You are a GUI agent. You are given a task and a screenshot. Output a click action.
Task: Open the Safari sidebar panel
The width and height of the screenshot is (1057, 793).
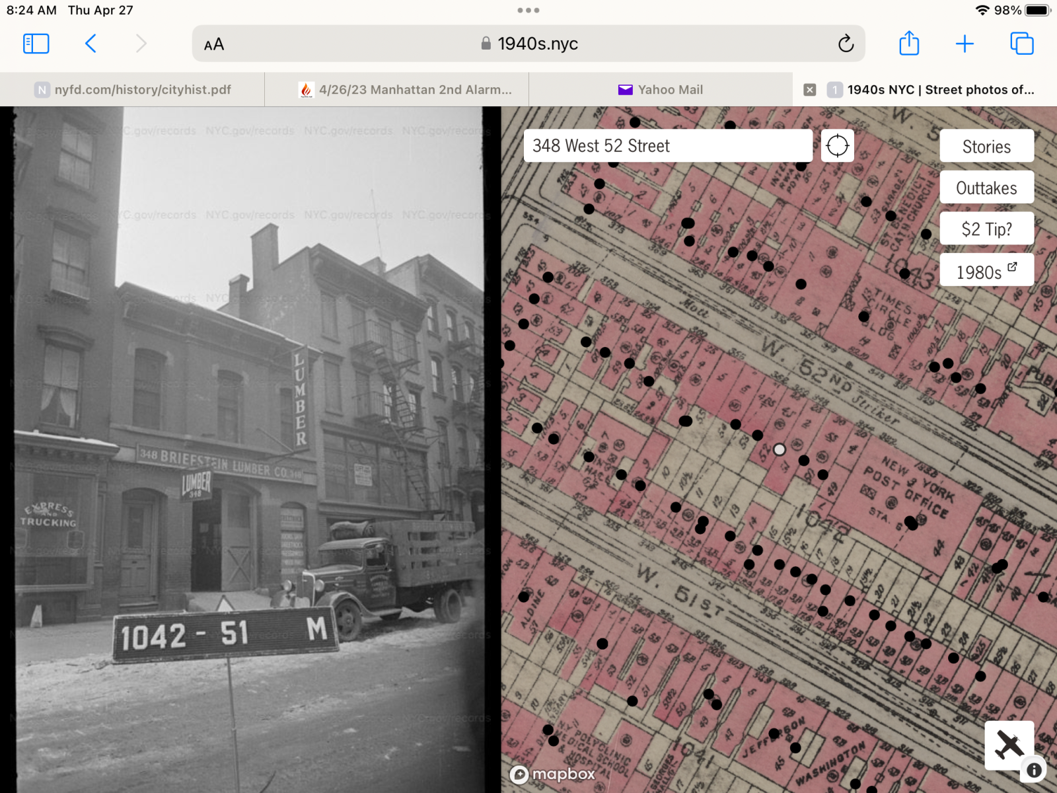coord(36,44)
